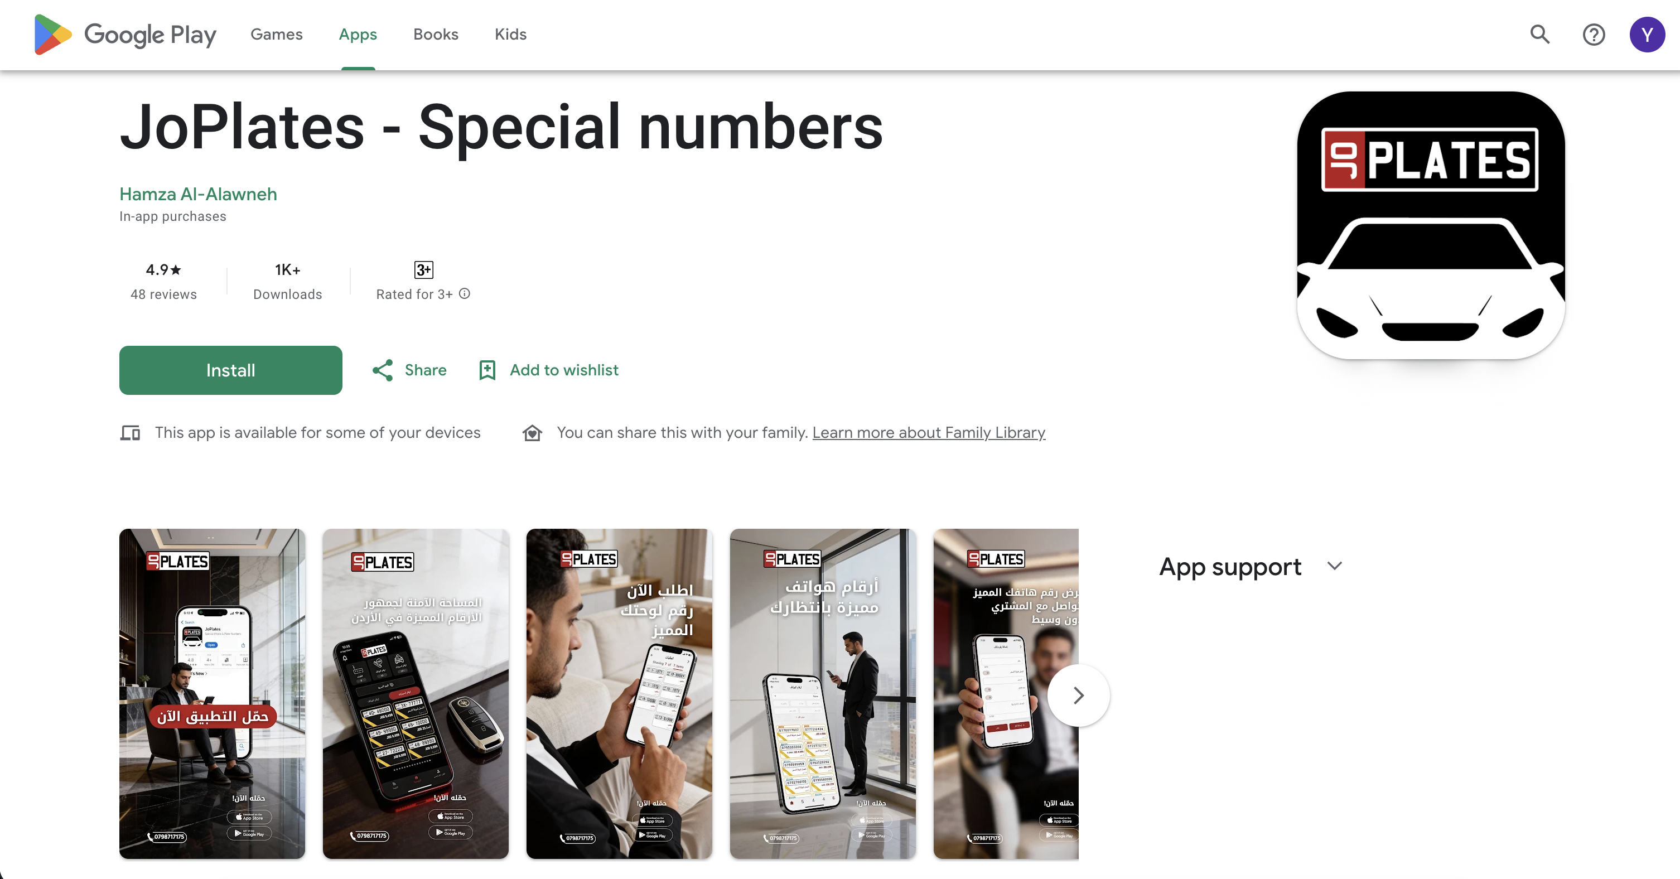Click the green Install button
Viewport: 1680px width, 879px height.
(230, 370)
